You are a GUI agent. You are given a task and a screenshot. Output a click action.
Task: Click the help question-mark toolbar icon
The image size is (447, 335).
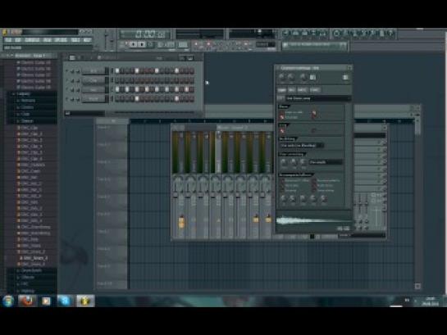coord(391,34)
